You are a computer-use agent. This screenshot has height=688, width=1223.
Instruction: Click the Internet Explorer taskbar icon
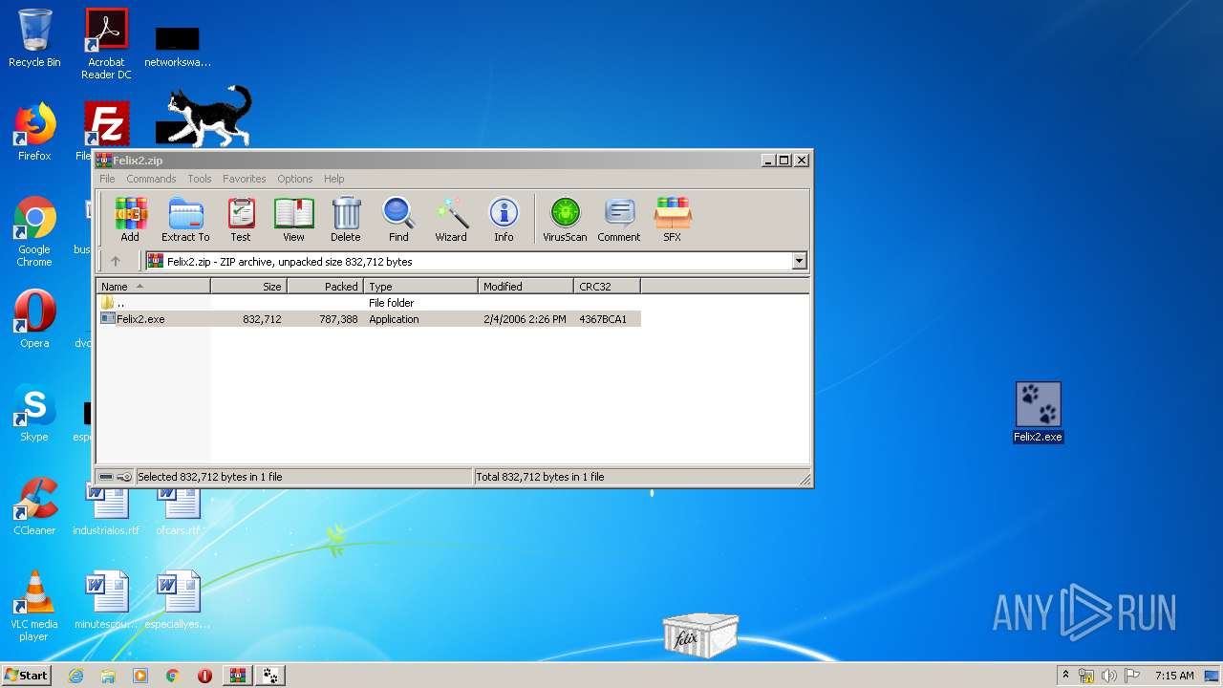click(x=75, y=676)
